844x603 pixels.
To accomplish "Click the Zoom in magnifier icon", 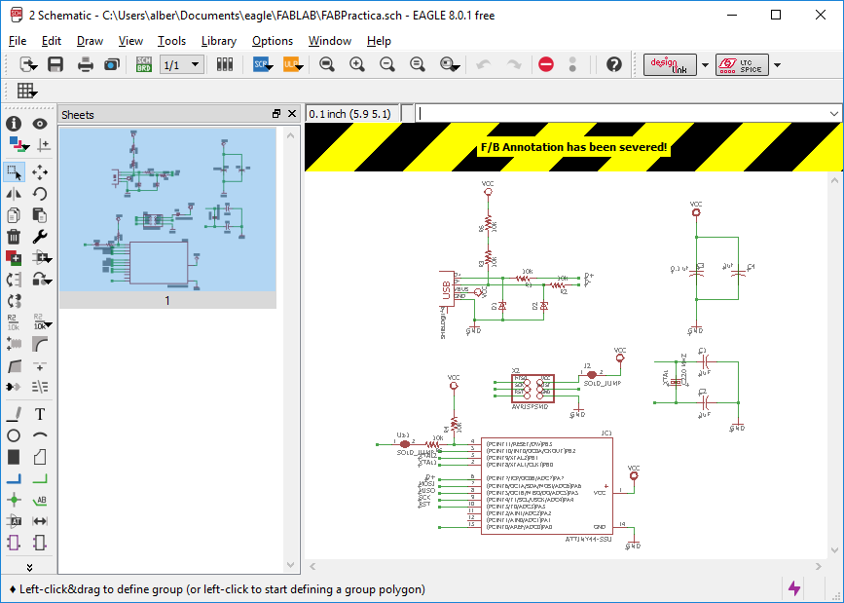I will pyautogui.click(x=357, y=64).
